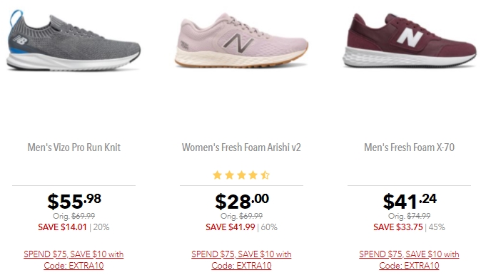Click the star rating under Arishi v2
The width and height of the screenshot is (481, 275).
pos(241,175)
